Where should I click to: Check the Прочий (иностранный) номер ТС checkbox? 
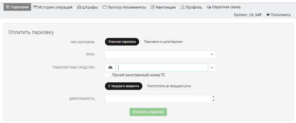(x=107, y=75)
